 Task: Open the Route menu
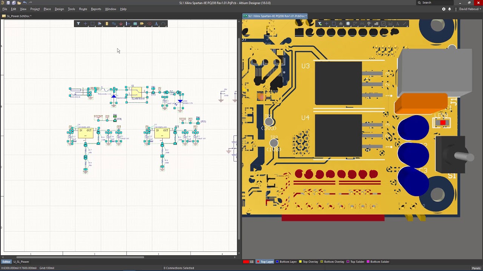tap(83, 9)
